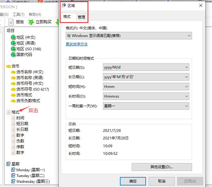Select 长日期 under 格式 category
The width and height of the screenshot is (212, 187).
(22, 129)
